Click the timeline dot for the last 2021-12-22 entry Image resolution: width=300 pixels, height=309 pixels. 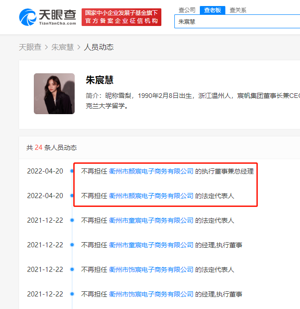72,294
